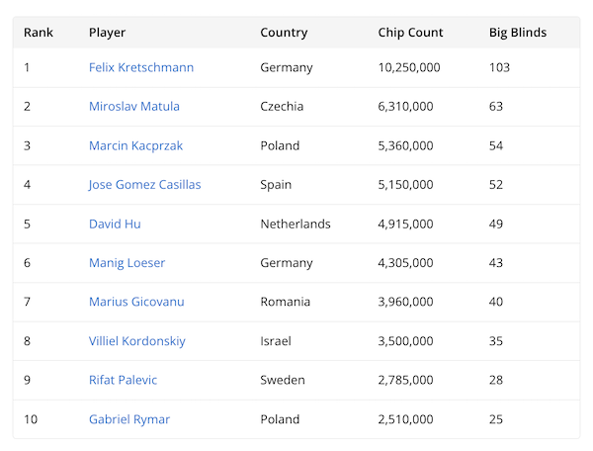Open the David Hu player link
This screenshot has width=593, height=451.
click(x=115, y=224)
